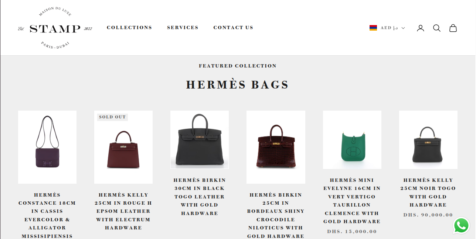View the green Mini Evelyne image
The height and width of the screenshot is (239, 476).
coord(352,140)
